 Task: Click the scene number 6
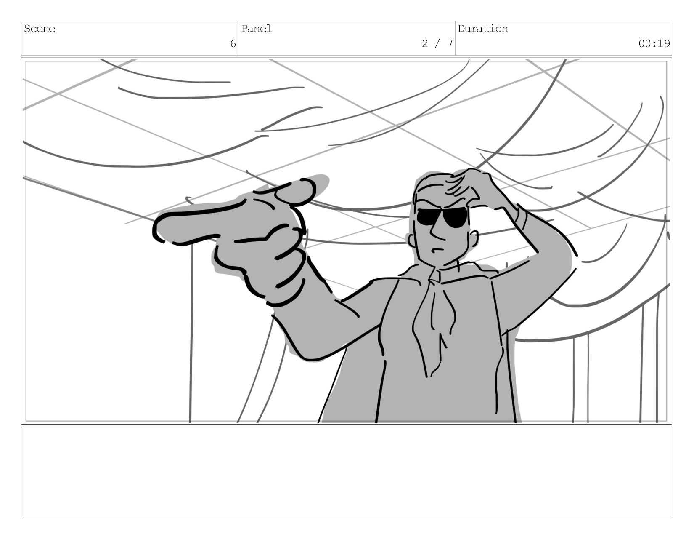233,44
